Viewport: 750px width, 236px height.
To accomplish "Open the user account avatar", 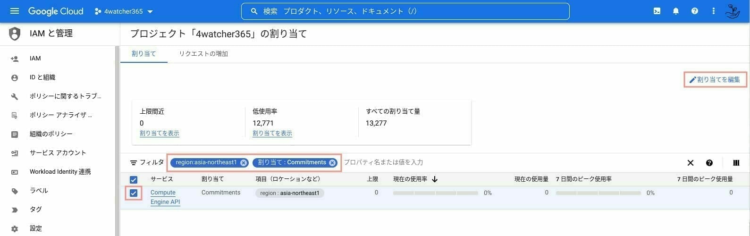I will point(733,11).
